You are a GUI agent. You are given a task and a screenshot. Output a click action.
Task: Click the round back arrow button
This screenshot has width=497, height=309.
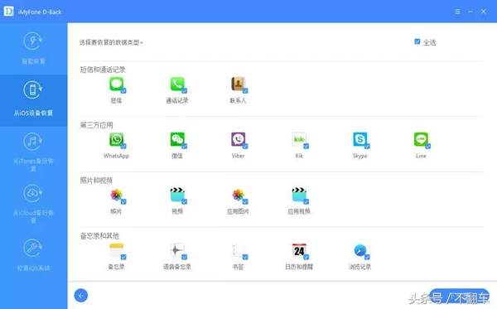81,296
